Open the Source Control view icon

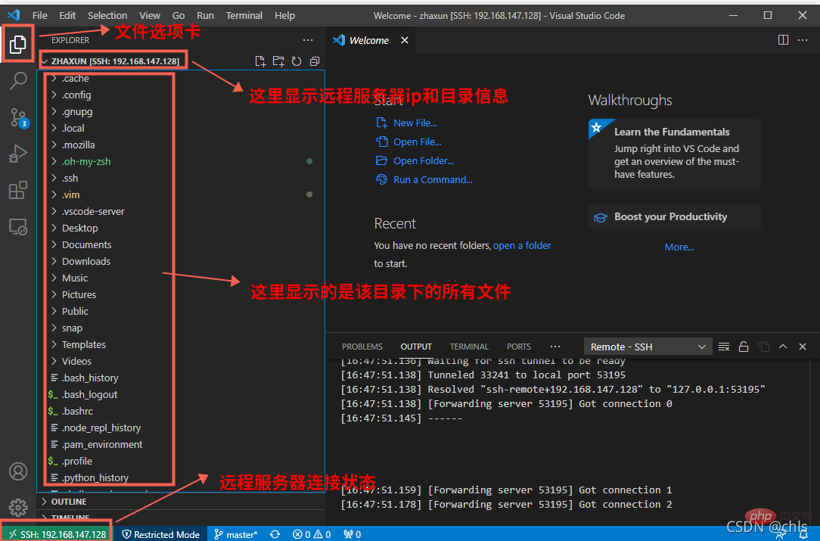pyautogui.click(x=18, y=117)
